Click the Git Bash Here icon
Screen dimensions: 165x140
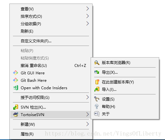click(x=16, y=80)
